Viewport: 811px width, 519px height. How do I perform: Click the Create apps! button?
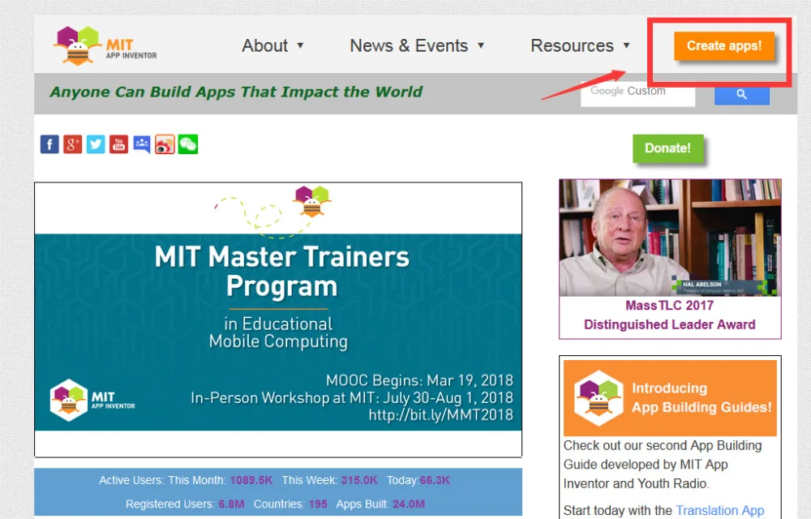pyautogui.click(x=724, y=46)
